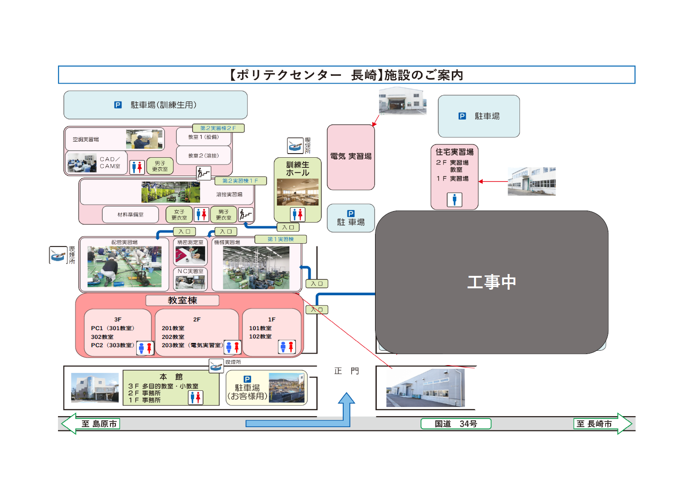This screenshot has height=486, width=699.
Task: Click the restroom icon in 訓練生ホール
Action: click(297, 214)
